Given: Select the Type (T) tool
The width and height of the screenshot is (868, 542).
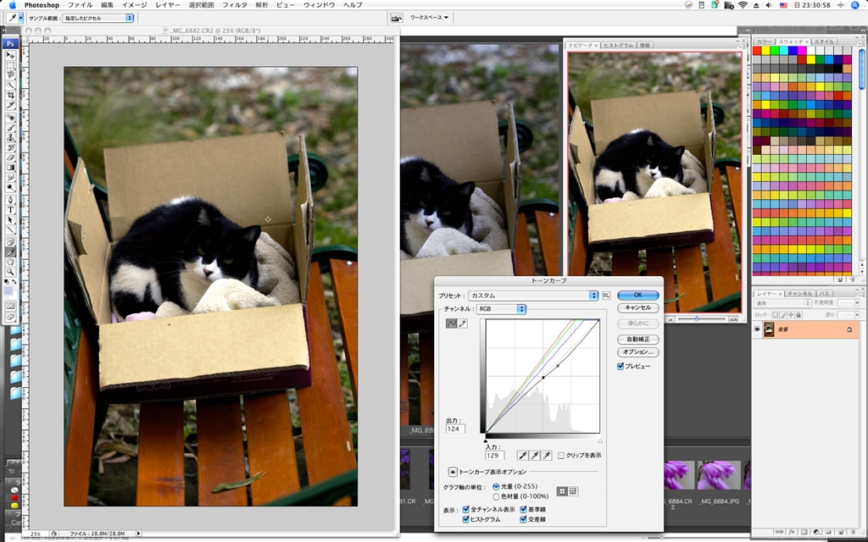Looking at the screenshot, I should 10,210.
